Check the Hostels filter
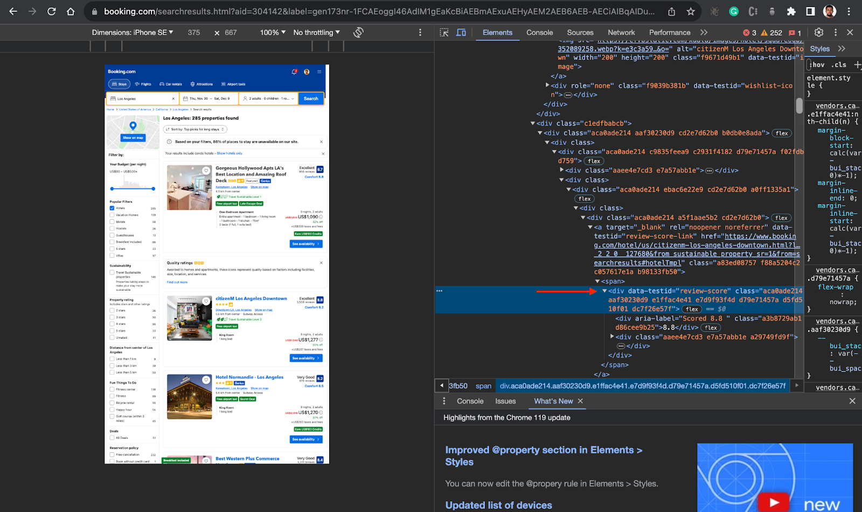862x512 pixels. [x=112, y=228]
